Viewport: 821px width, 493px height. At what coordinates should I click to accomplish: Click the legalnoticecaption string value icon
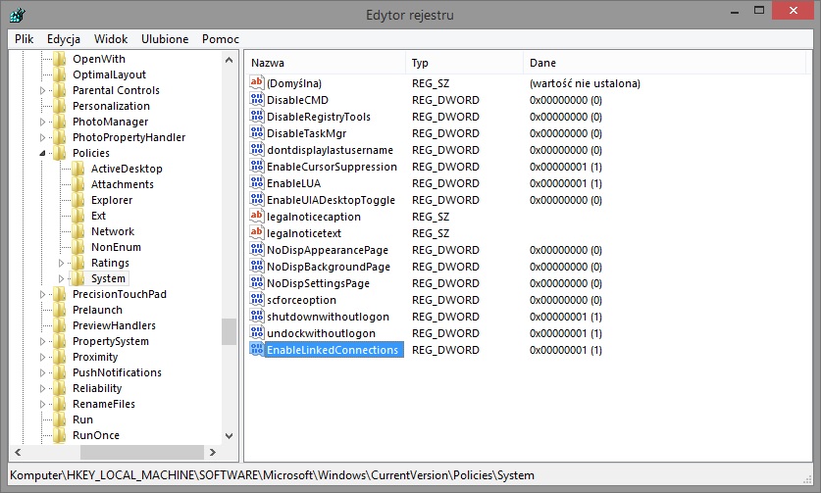(x=257, y=217)
